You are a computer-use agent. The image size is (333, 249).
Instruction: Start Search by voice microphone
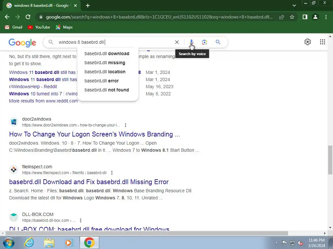(191, 42)
